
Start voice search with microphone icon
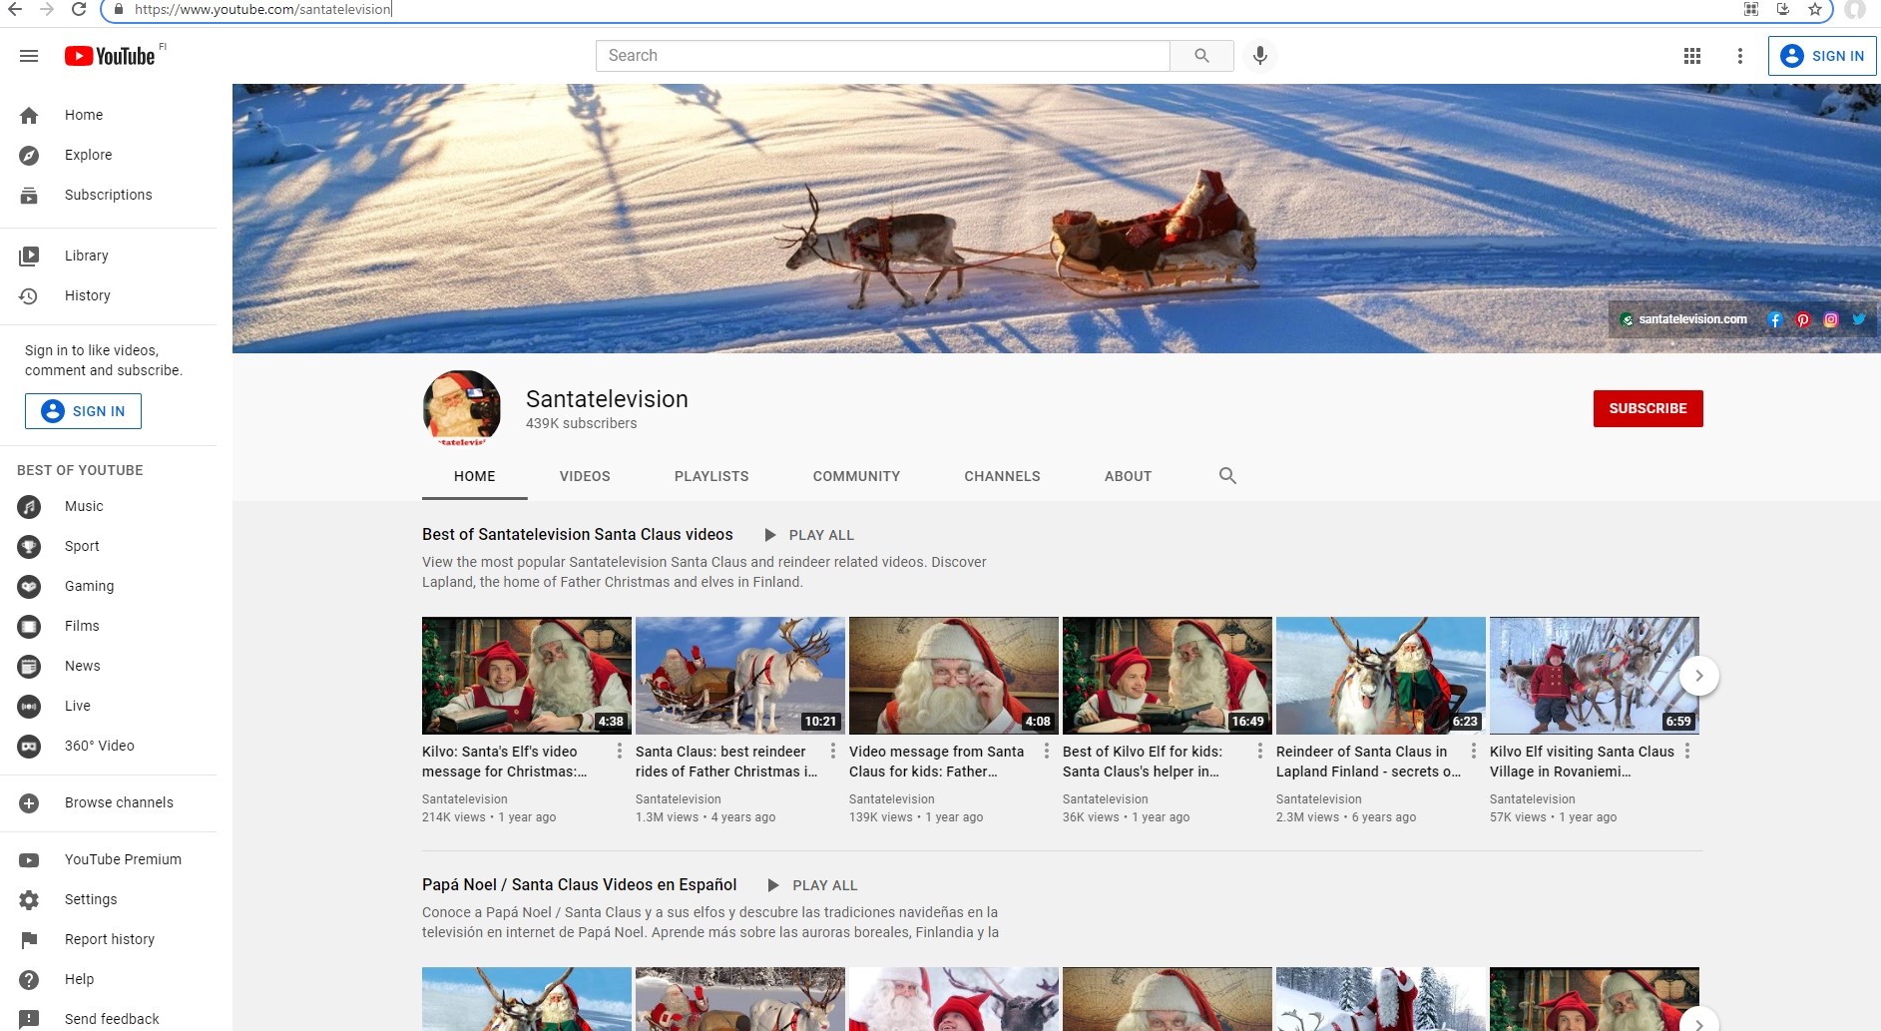pos(1260,56)
